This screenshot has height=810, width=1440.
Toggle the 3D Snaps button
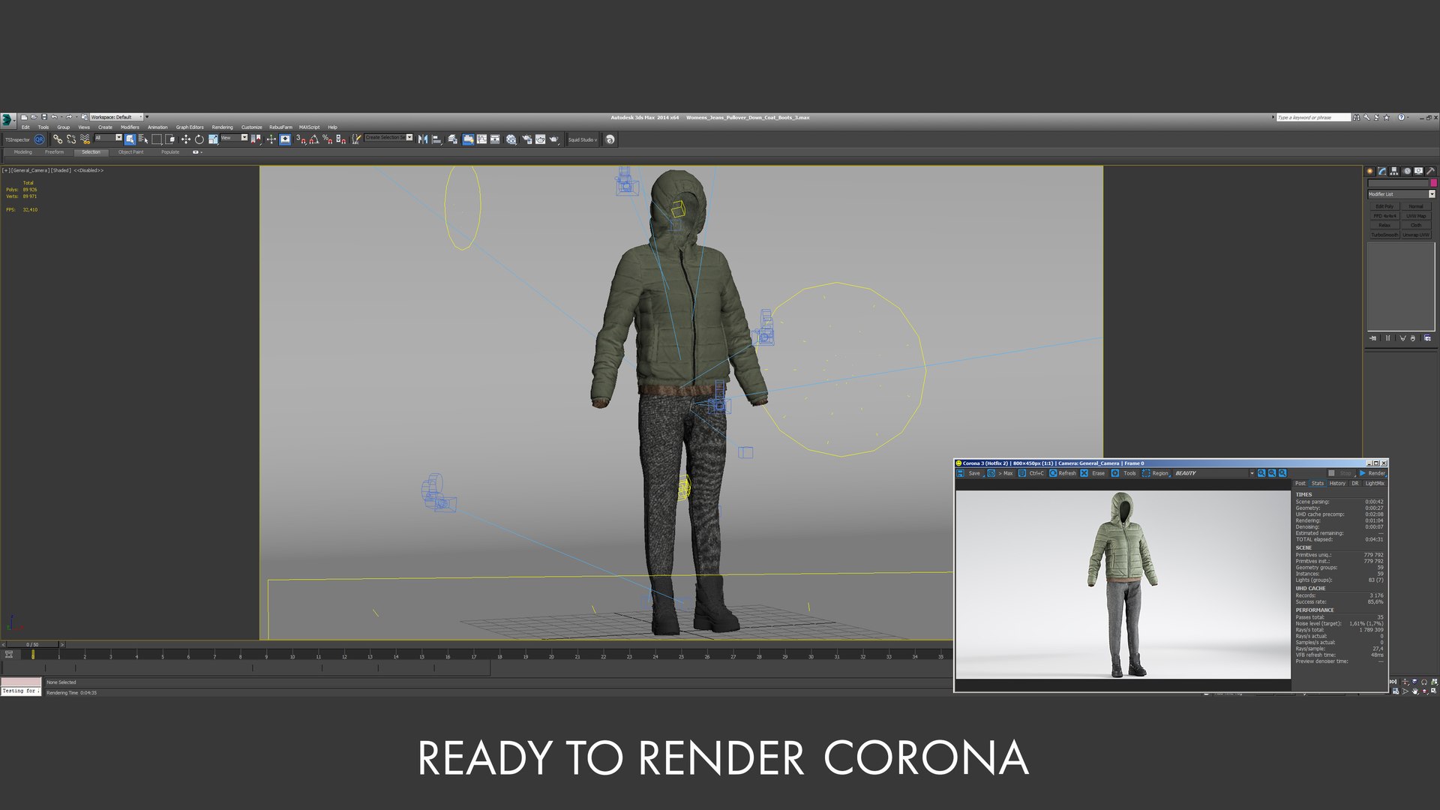(x=301, y=139)
